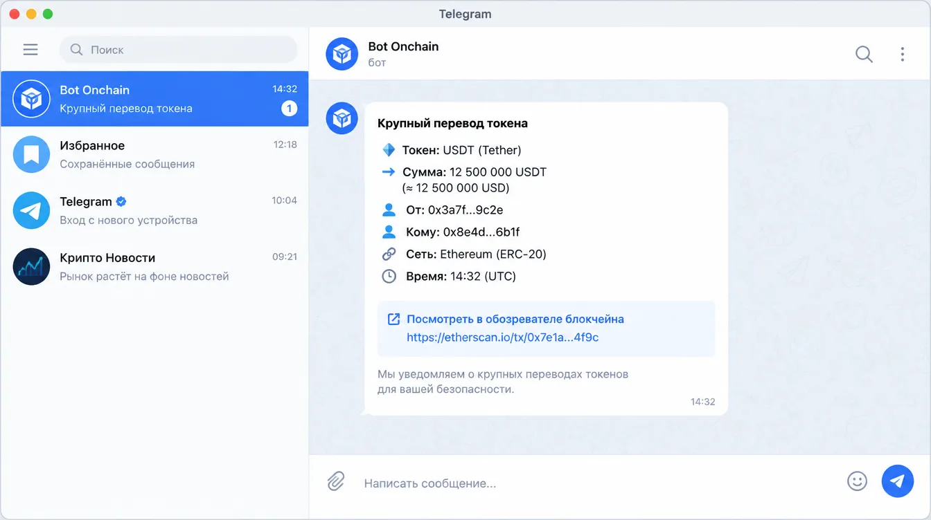Click the person icon next to От

389,210
